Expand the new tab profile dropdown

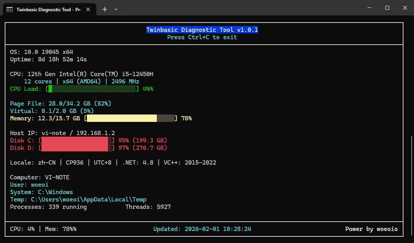pos(116,9)
